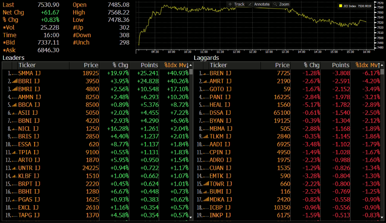This screenshot has width=386, height=223.
Task: Click the volume bar icon beside BBCA IJ
Action: pos(15,105)
